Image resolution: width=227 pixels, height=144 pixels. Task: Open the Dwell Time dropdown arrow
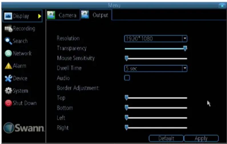click(185, 68)
